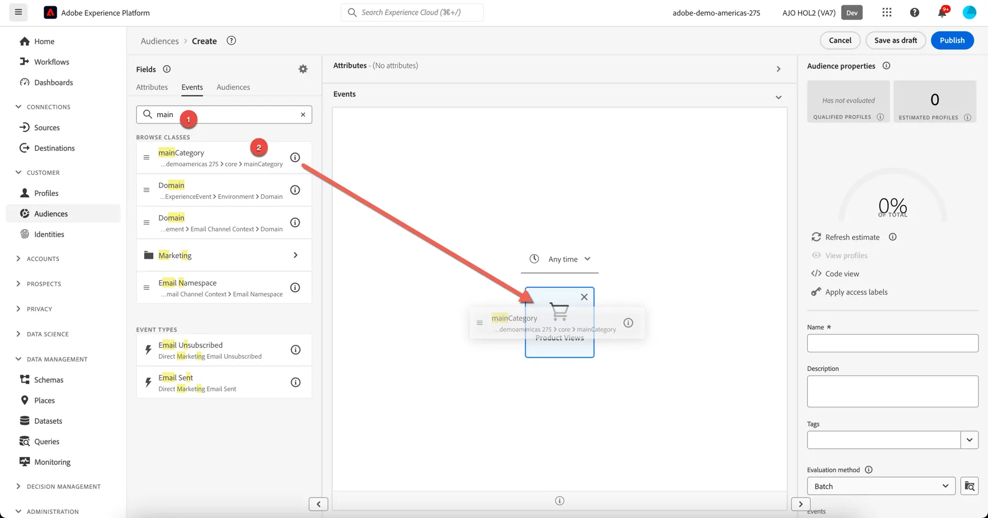The height and width of the screenshot is (518, 988).
Task: Switch to the Audiences tab
Action: click(x=233, y=87)
